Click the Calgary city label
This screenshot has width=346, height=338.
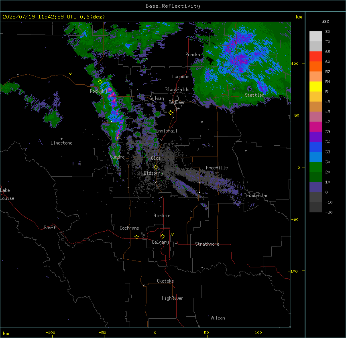click(x=160, y=242)
